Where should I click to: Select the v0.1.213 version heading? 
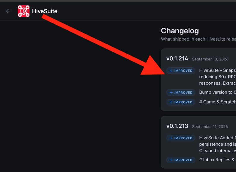(177, 126)
